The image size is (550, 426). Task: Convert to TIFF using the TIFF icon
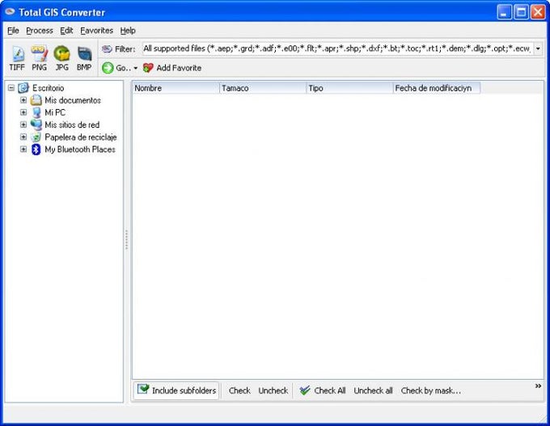(17, 58)
